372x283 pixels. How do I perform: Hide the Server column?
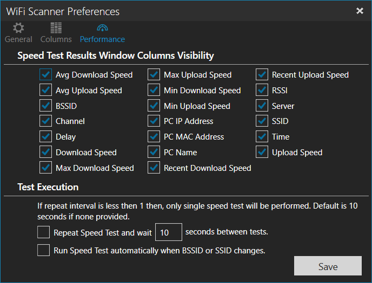click(x=262, y=106)
